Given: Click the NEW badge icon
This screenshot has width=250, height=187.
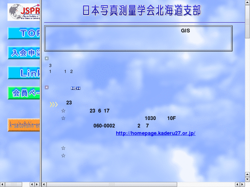Looking at the screenshot, I should click(76, 88).
